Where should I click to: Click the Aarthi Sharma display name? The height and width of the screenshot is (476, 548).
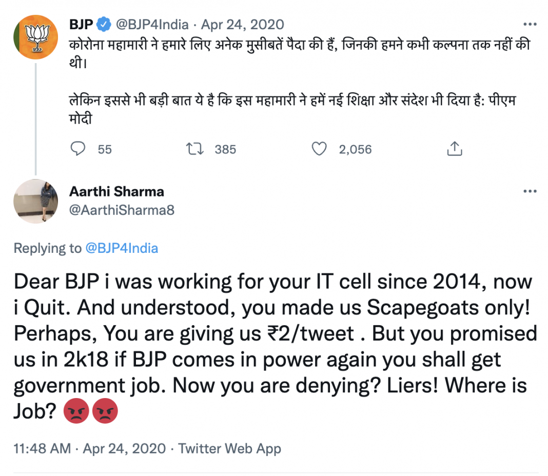[x=116, y=192]
